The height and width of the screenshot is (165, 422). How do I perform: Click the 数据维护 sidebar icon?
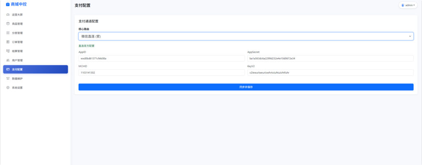(8, 78)
